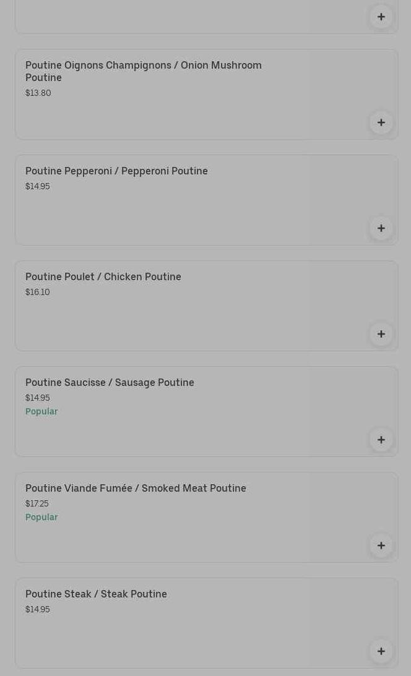Click the $17.25 Smoked Meat price
Image resolution: width=411 pixels, height=676 pixels.
pyautogui.click(x=37, y=503)
